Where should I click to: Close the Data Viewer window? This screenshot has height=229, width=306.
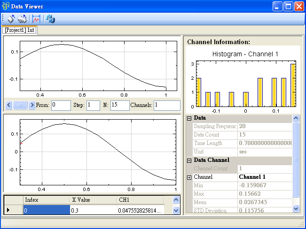pos(299,7)
